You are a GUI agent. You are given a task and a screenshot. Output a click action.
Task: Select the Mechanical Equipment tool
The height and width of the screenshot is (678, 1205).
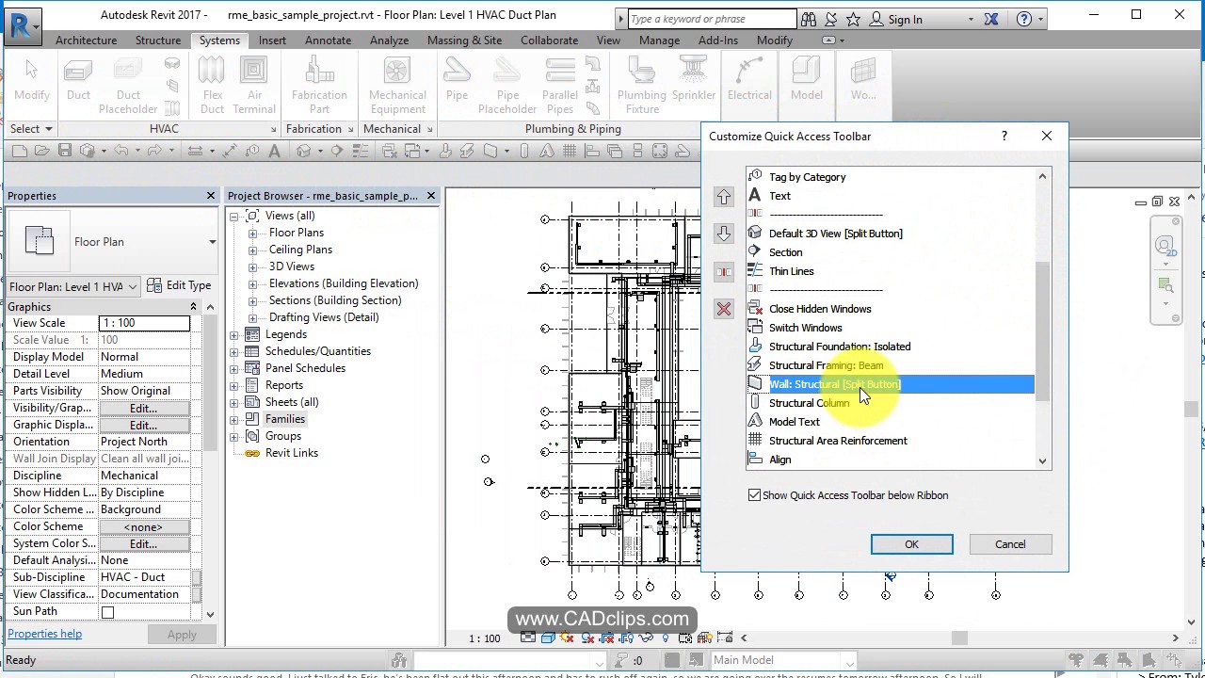tap(397, 85)
